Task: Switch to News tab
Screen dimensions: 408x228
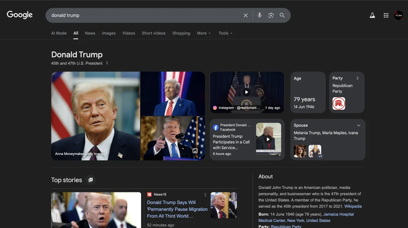Action: point(90,33)
